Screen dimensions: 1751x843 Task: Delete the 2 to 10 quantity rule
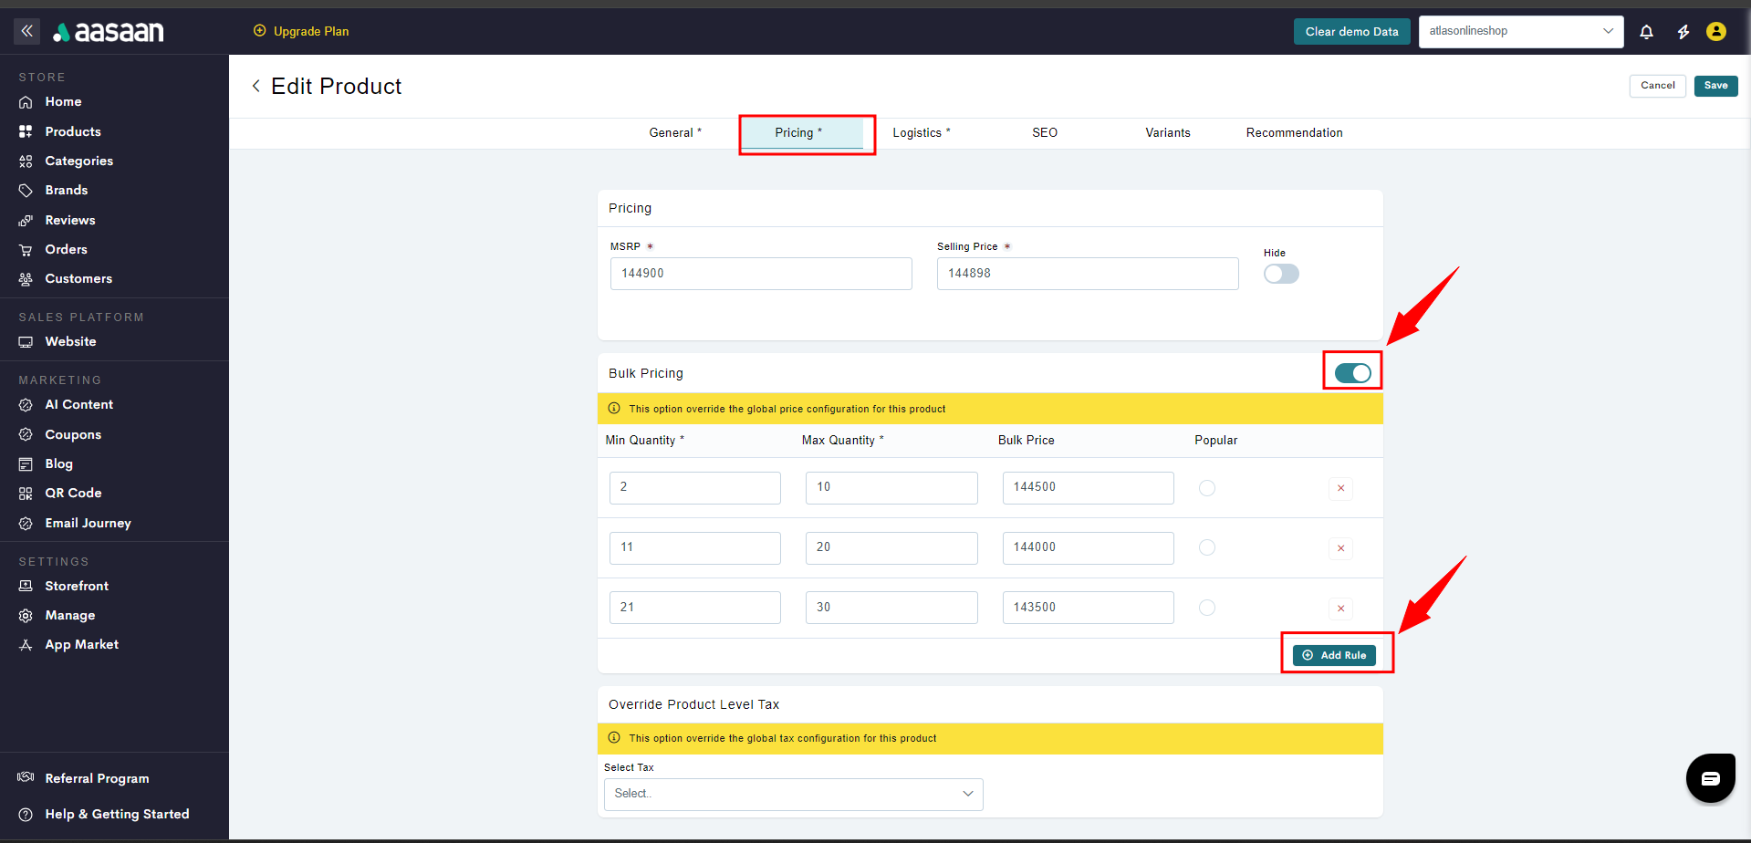pos(1340,488)
